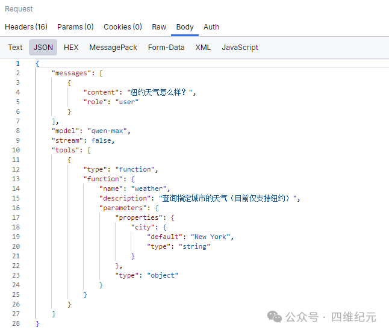Viewport: 389px width, 333px height.
Task: Click the "messages" key on line 2
Action: (x=71, y=73)
